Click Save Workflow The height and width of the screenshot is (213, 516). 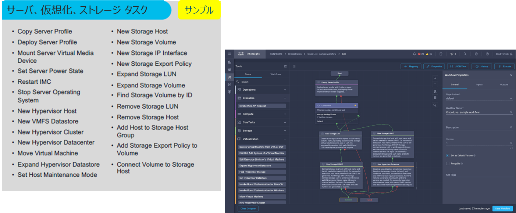point(502,208)
